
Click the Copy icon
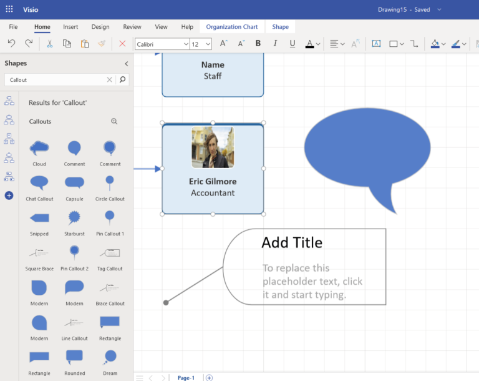click(x=67, y=44)
